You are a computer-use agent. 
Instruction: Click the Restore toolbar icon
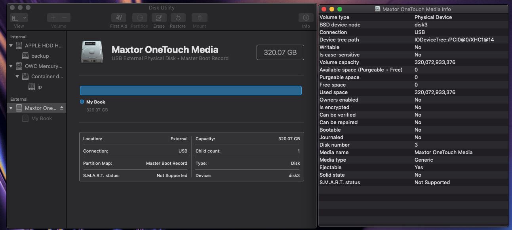pyautogui.click(x=178, y=18)
